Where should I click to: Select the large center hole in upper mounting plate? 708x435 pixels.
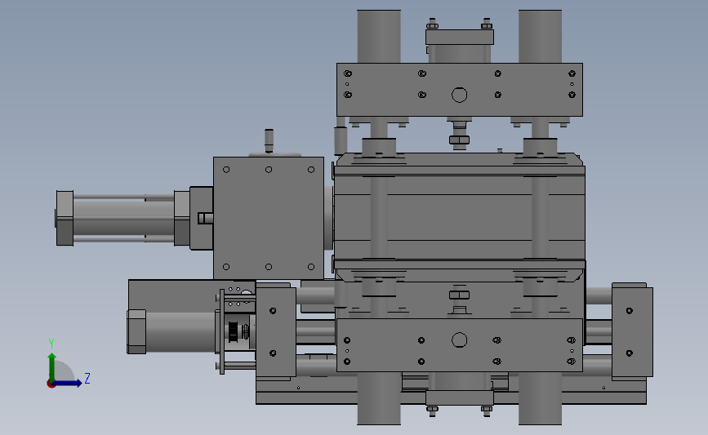[x=459, y=95]
